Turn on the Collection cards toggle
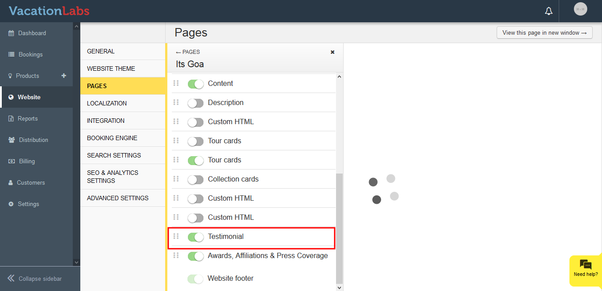Screen dimensions: 602x291 click(195, 179)
